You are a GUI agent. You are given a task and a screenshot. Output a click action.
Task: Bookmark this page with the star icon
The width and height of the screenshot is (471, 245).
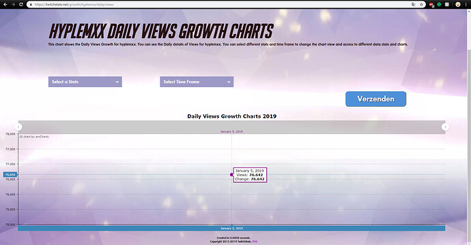click(421, 5)
